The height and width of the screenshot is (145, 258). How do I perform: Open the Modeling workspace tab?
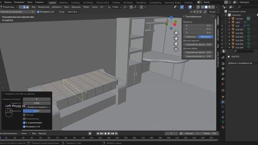click(x=63, y=3)
